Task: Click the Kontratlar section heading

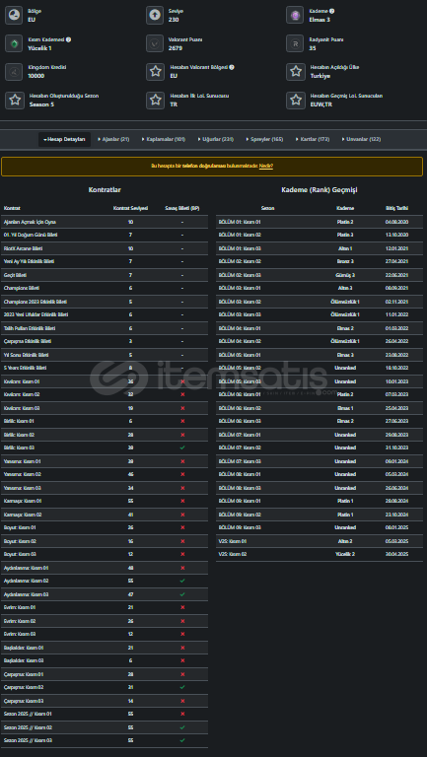Action: point(105,190)
